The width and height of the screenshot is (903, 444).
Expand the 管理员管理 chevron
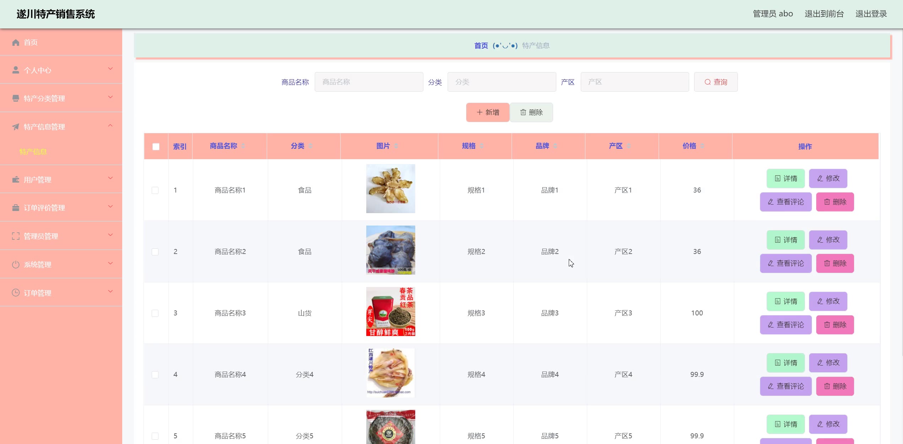tap(110, 235)
